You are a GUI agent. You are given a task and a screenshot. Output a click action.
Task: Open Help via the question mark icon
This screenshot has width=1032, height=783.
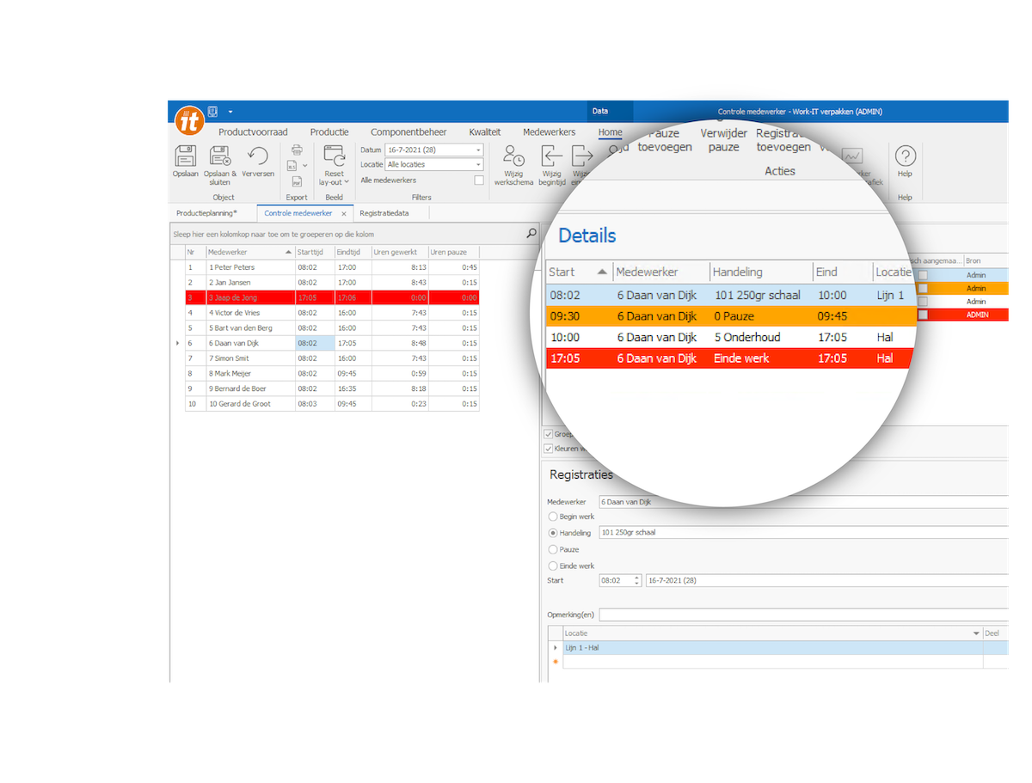tap(905, 156)
